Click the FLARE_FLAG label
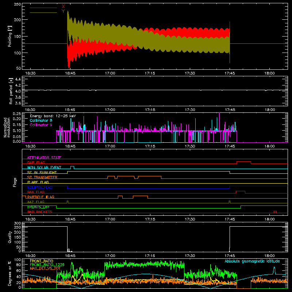This screenshot has width=292, height=292. [38, 182]
